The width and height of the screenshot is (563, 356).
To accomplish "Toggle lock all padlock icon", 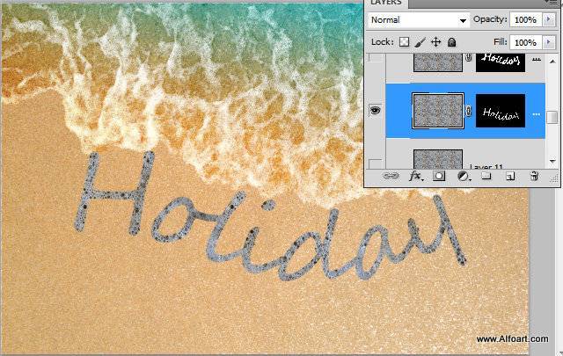I will click(x=451, y=41).
